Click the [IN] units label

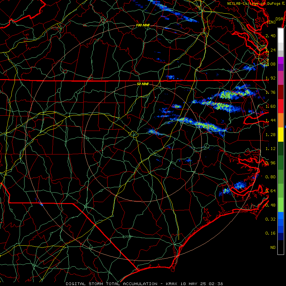click(x=271, y=22)
